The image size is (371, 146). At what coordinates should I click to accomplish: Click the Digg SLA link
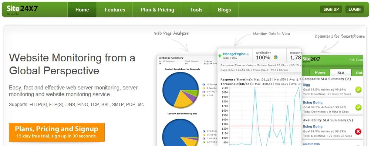coord(306,85)
